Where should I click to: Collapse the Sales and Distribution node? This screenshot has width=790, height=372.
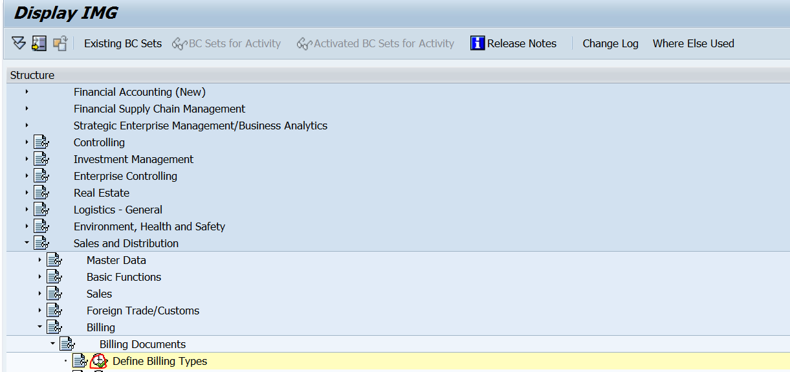27,243
